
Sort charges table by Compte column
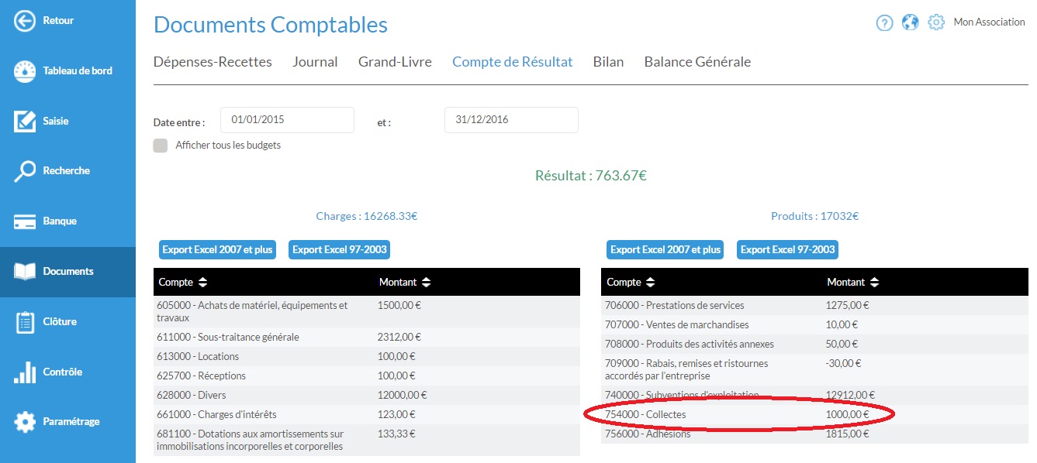pos(202,283)
